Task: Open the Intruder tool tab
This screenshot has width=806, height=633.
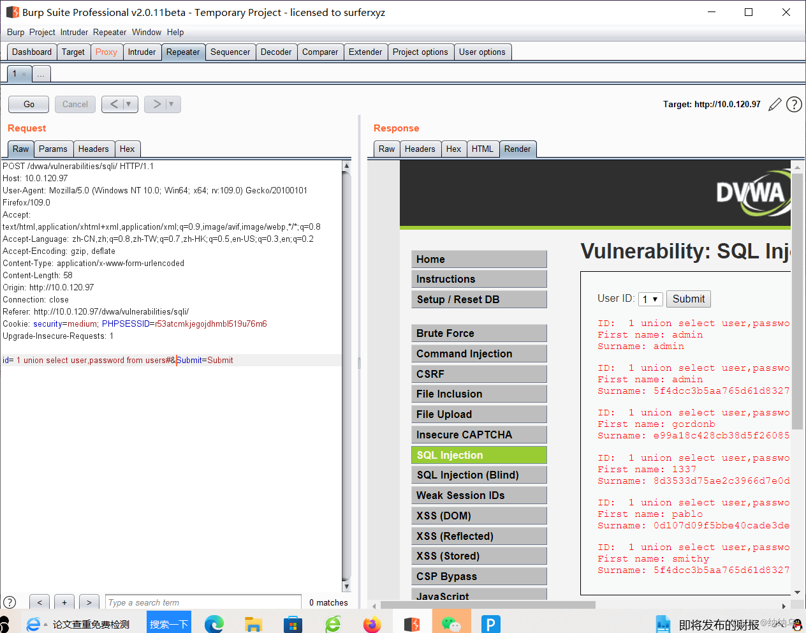Action: click(142, 52)
